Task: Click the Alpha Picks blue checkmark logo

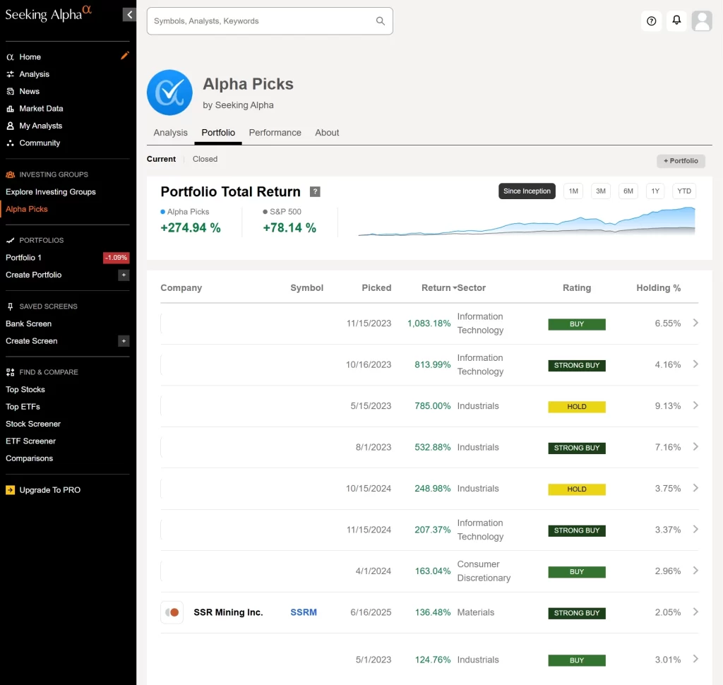Action: (x=169, y=93)
